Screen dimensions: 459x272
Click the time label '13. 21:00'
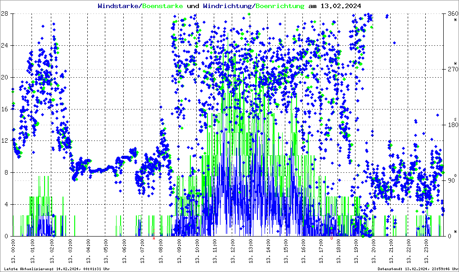click(x=391, y=251)
